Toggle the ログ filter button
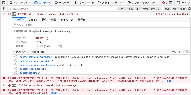This screenshot has height=95, width=191. 138,9
